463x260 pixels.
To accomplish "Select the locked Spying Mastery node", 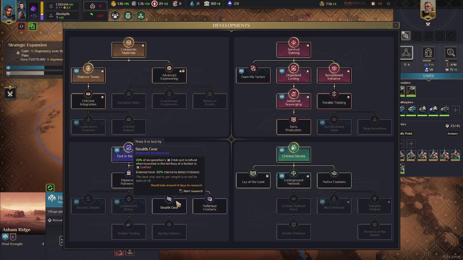I will [169, 232].
